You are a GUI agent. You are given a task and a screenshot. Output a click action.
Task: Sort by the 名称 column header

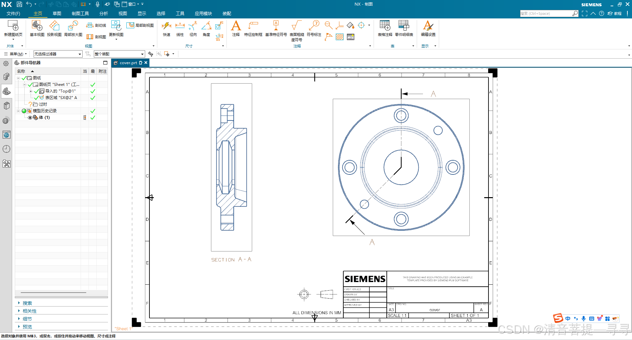(x=48, y=71)
